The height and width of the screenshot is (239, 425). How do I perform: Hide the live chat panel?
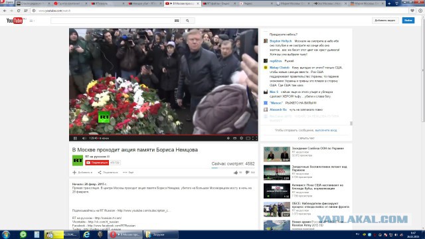point(306,138)
